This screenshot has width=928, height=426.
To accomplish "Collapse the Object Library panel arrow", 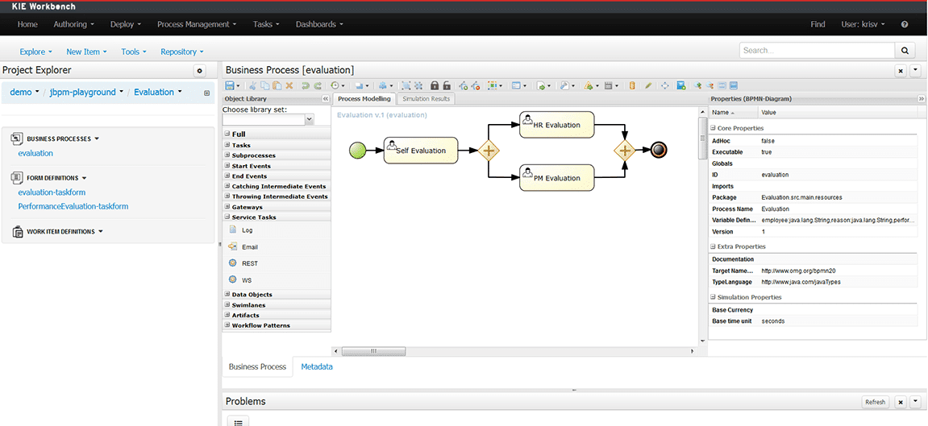I will point(325,99).
